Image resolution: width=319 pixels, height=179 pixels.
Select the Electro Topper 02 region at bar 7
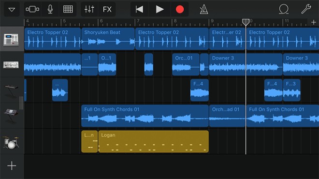(172, 39)
